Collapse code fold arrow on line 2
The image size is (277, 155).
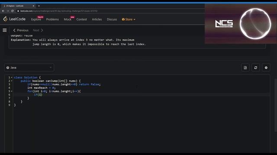coord(12,81)
